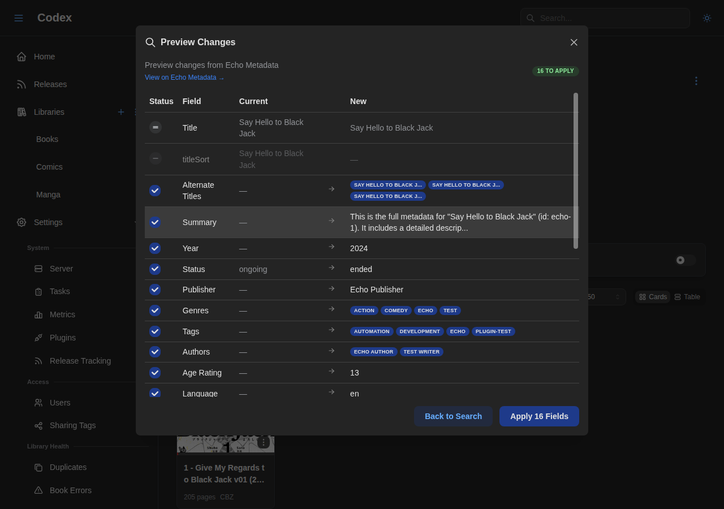Click the Codex logo text

click(x=54, y=18)
